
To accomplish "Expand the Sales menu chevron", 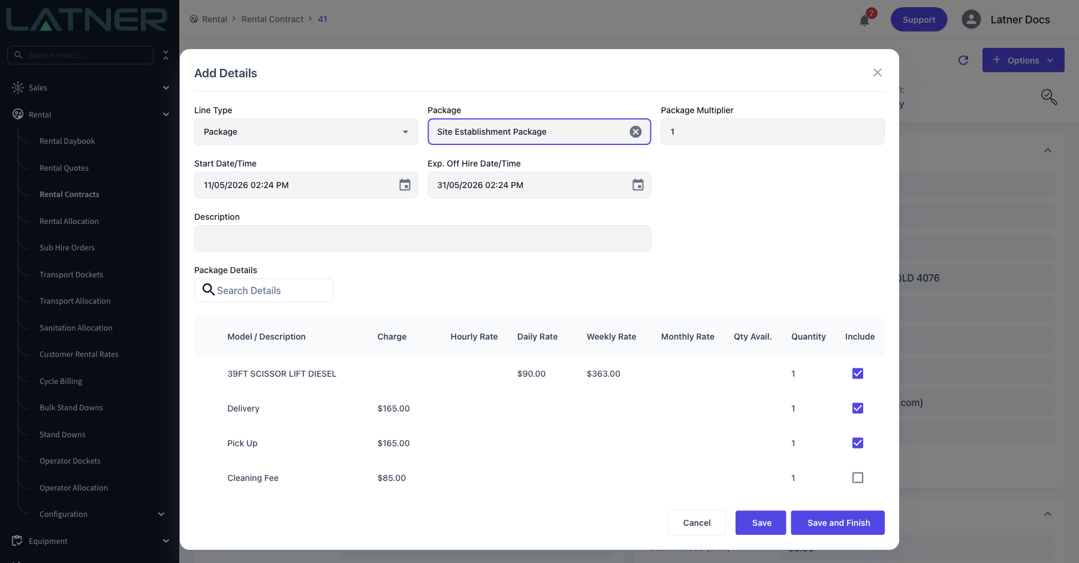I will (166, 87).
